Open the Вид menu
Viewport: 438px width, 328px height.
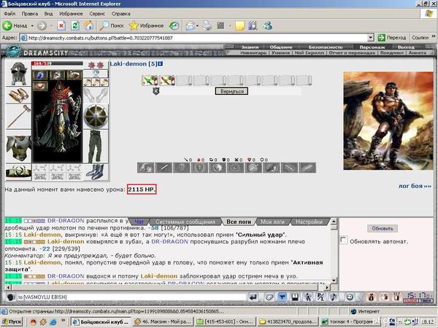tap(48, 13)
